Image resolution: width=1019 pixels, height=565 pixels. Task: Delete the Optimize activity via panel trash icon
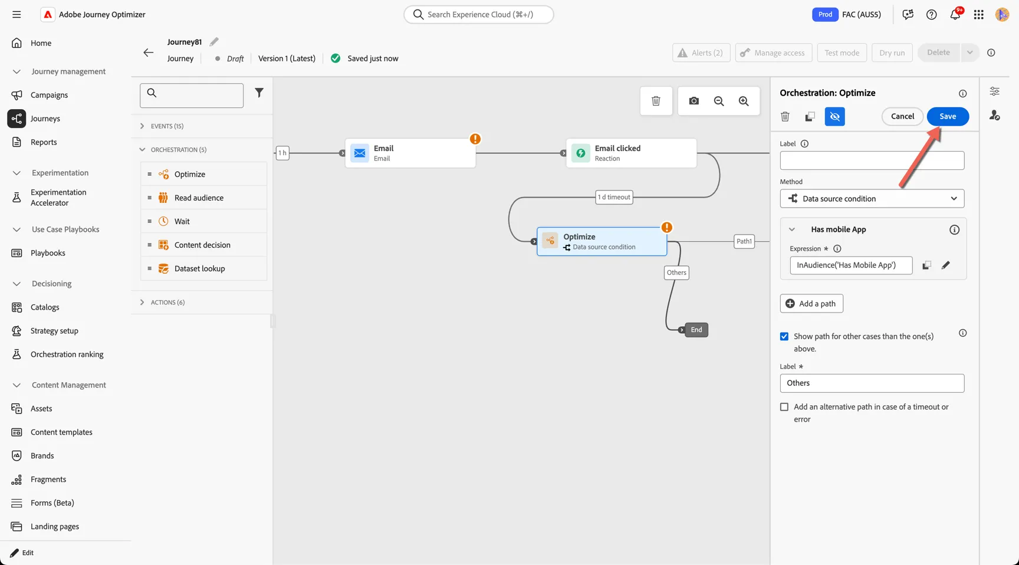785,117
